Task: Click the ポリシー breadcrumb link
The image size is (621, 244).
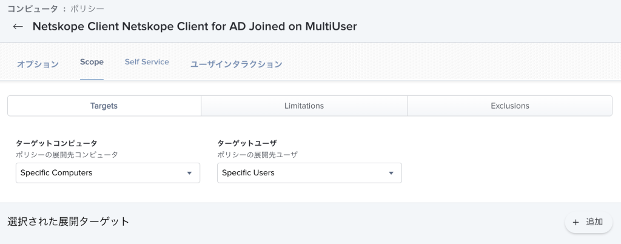Action: coord(87,8)
